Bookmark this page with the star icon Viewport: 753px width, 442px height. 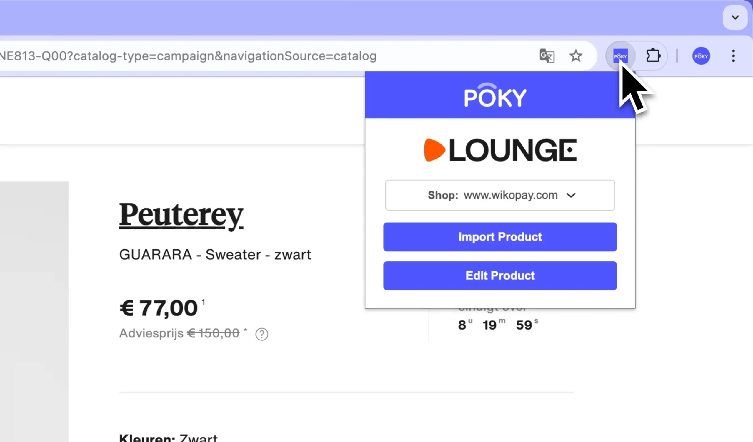(x=576, y=56)
